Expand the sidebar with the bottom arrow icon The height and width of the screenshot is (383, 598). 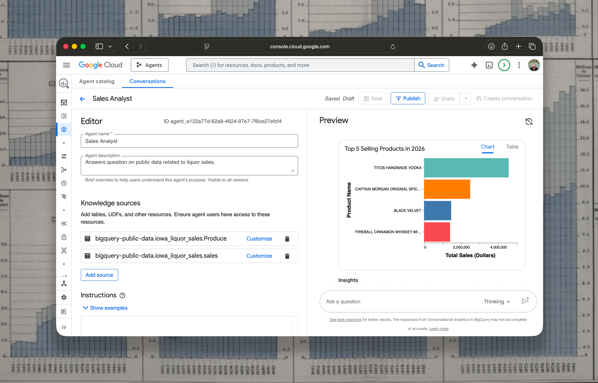click(64, 327)
